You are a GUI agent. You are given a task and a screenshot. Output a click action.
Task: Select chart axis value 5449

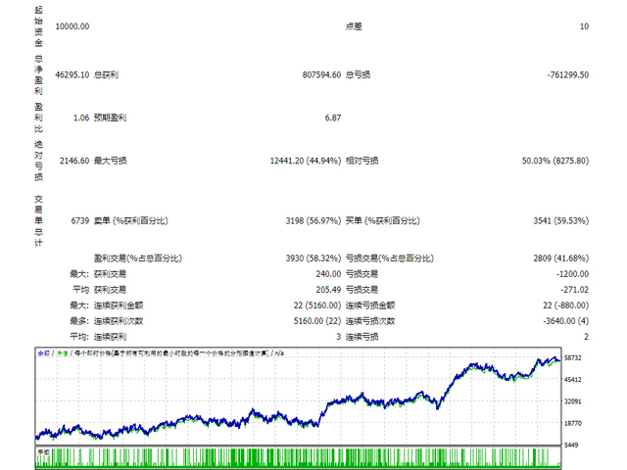[x=571, y=446]
